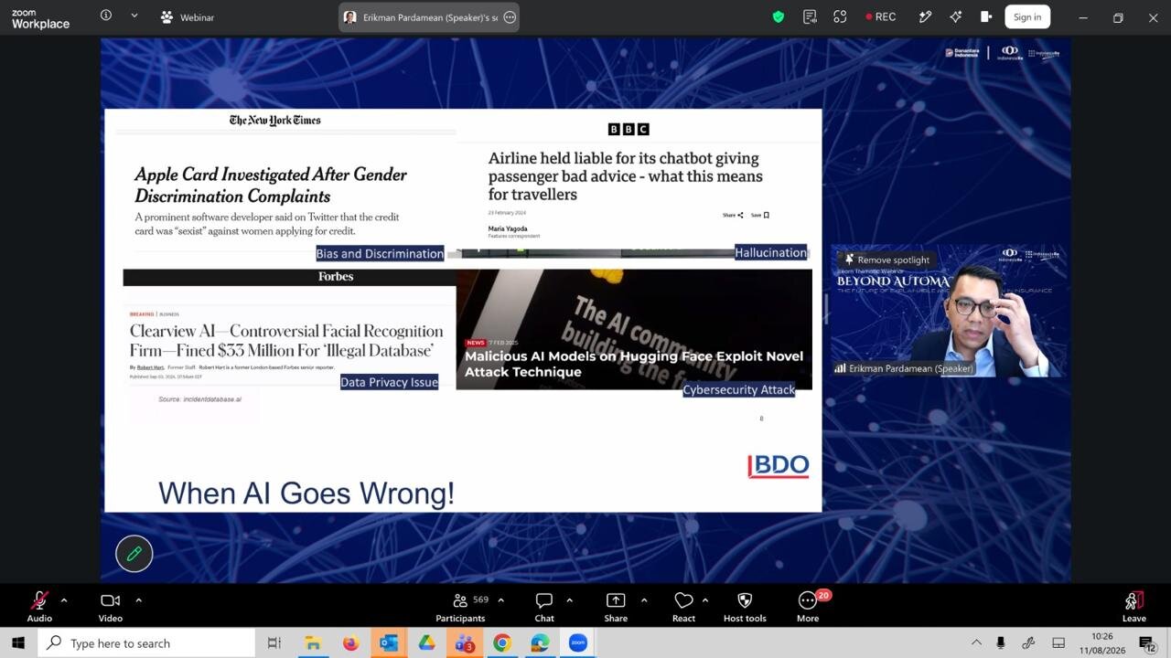Open the More menu with 20 notifications
1171x658 pixels.
[808, 605]
